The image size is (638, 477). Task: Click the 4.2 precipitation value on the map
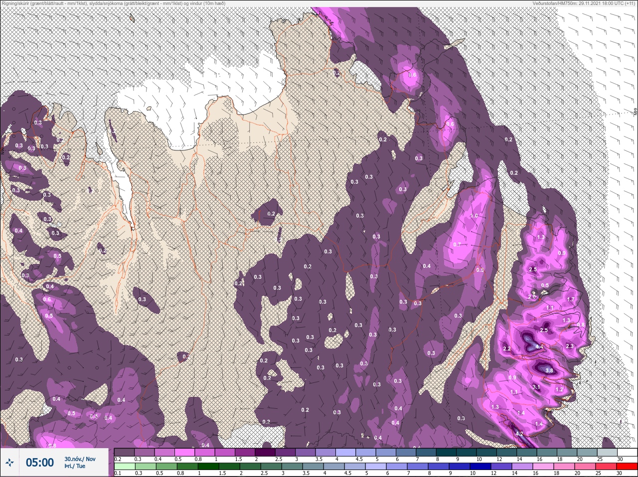pos(519,434)
